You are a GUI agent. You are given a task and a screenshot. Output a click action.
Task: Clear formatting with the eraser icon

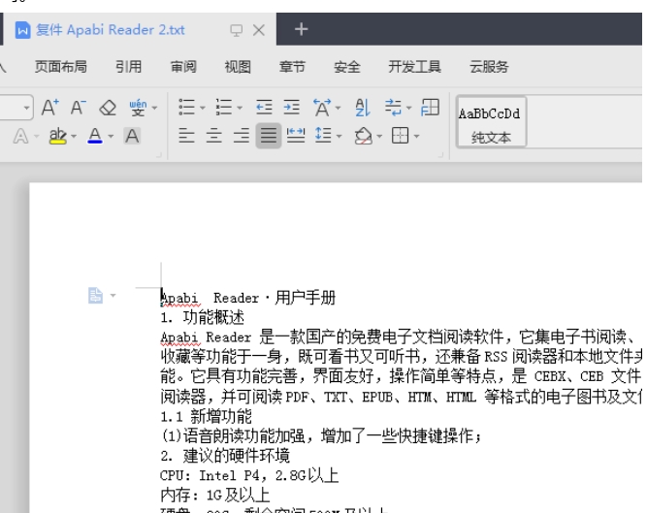click(x=108, y=108)
